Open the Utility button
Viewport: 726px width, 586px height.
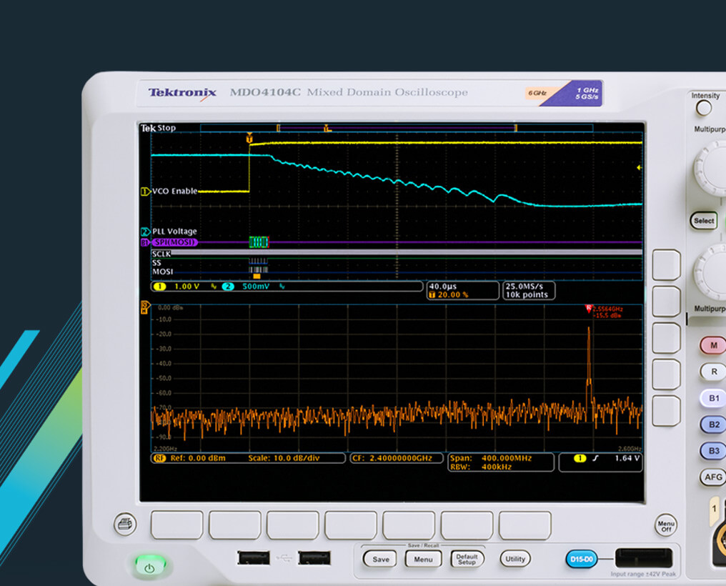click(515, 559)
